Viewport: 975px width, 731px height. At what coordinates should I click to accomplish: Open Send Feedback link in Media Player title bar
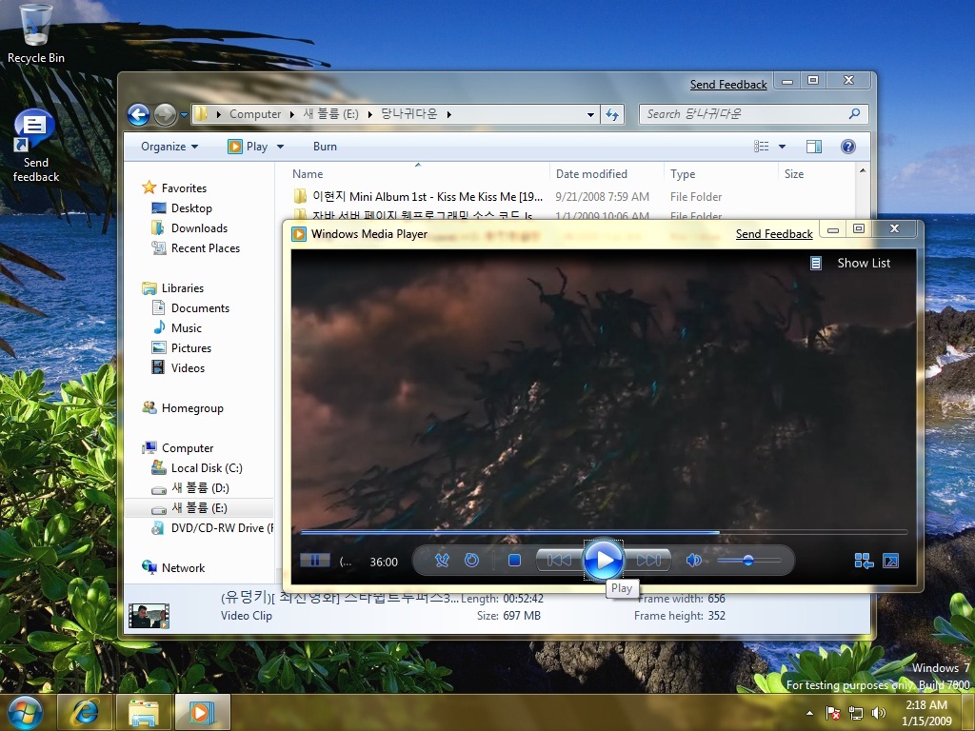click(x=774, y=234)
